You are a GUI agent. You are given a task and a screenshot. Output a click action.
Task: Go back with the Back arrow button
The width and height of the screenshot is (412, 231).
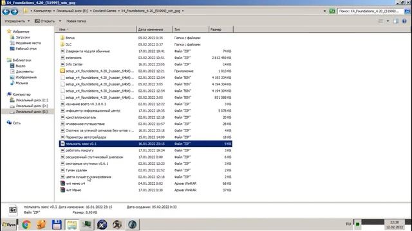click(6, 12)
